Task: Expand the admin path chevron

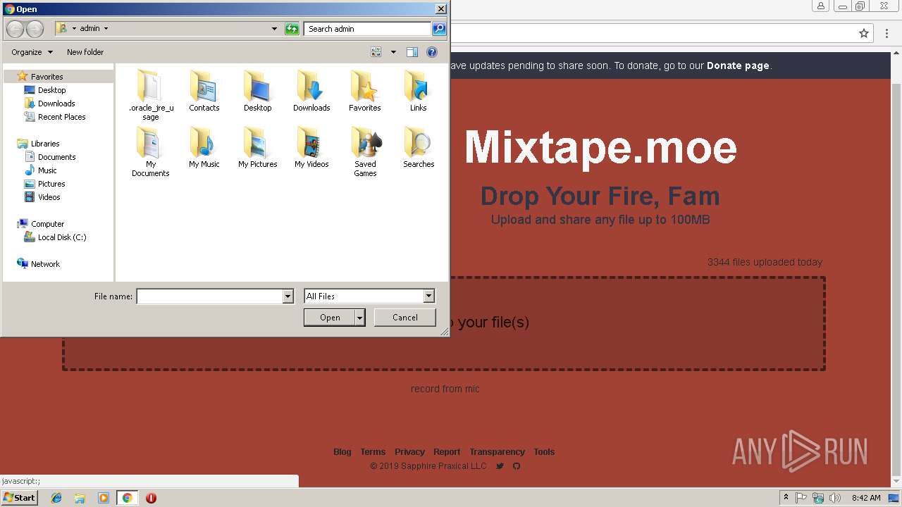Action: coord(106,29)
